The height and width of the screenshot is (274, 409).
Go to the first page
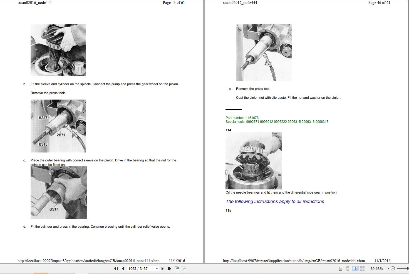pyautogui.click(x=116, y=268)
